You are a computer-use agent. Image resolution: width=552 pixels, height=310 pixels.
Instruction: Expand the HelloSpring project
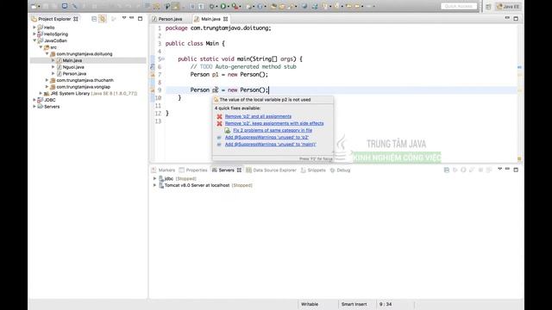point(34,34)
